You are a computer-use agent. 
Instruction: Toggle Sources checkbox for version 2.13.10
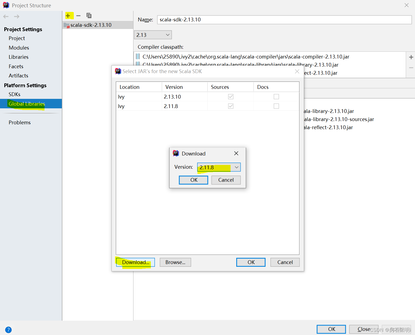click(x=231, y=97)
